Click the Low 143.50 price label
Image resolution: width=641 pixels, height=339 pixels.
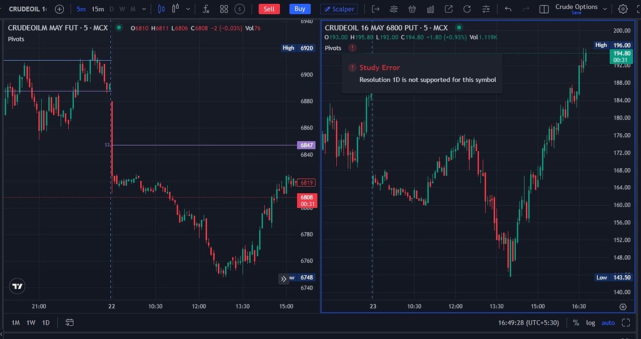pos(613,277)
